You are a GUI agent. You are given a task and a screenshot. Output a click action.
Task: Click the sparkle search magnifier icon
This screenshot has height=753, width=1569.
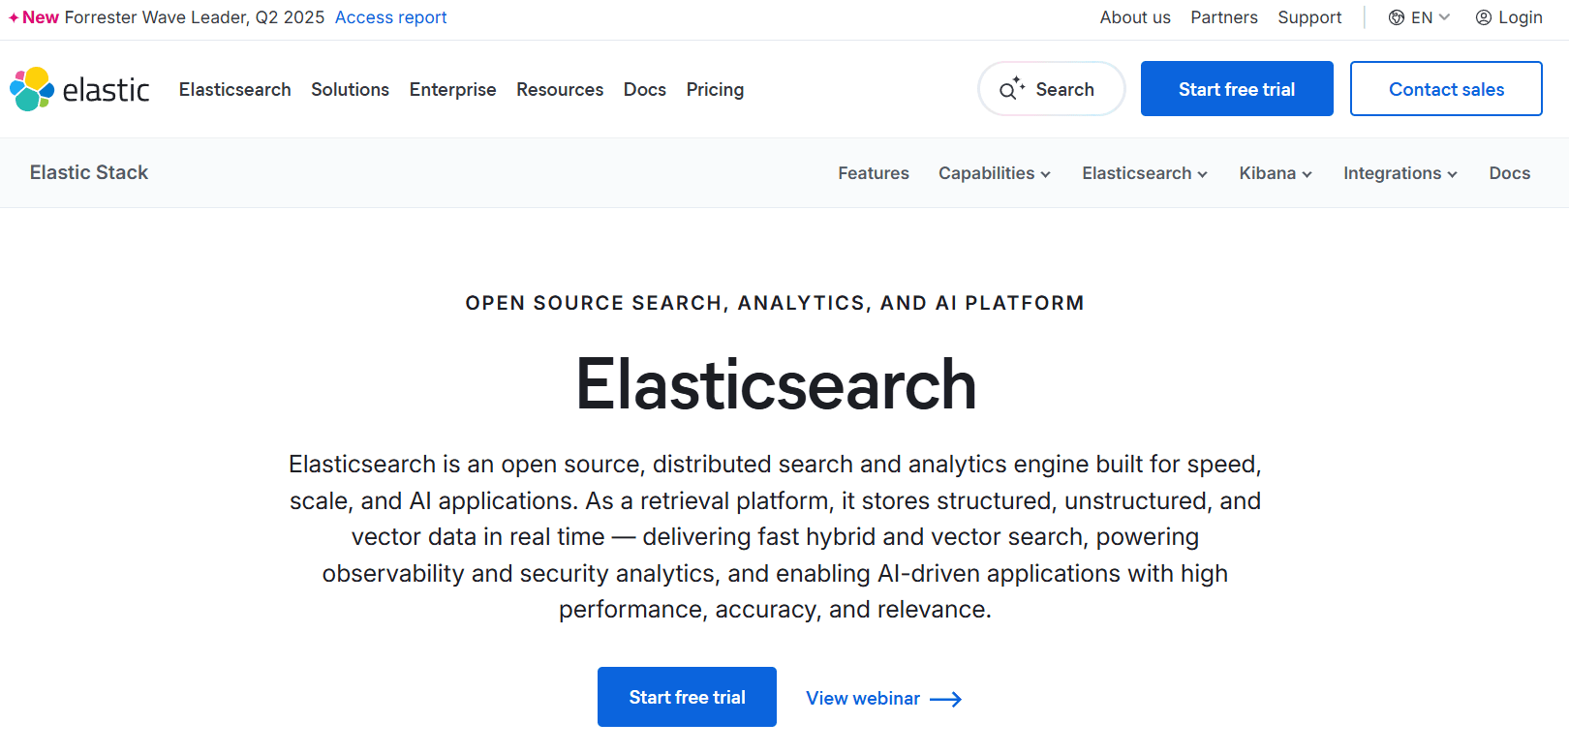pyautogui.click(x=1011, y=89)
